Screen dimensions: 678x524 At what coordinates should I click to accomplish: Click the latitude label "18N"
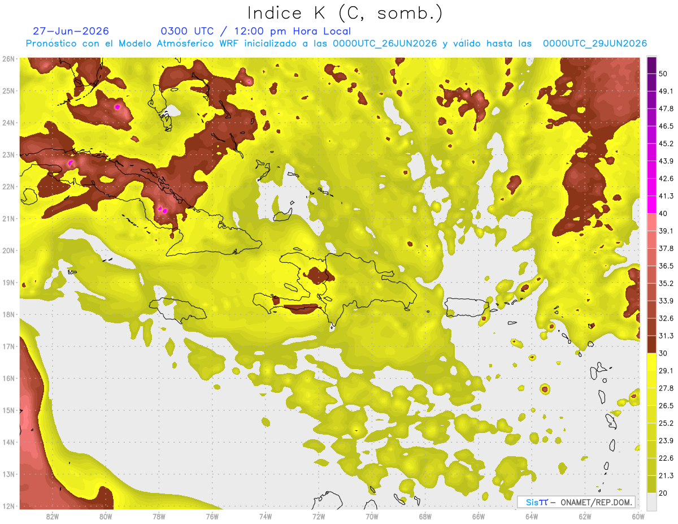click(x=8, y=314)
